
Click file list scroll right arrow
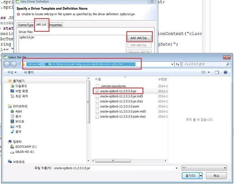[165, 161]
